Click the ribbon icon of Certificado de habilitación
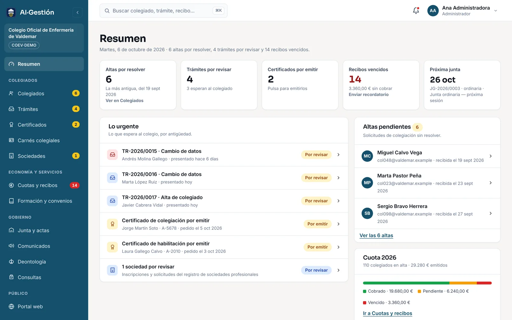This screenshot has width=512, height=320. [x=112, y=247]
